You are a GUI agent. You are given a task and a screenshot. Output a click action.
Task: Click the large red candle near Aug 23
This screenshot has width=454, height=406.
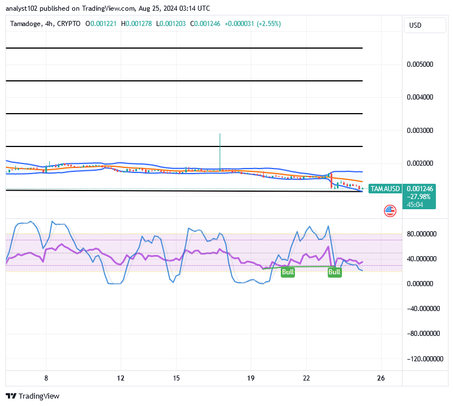click(331, 180)
